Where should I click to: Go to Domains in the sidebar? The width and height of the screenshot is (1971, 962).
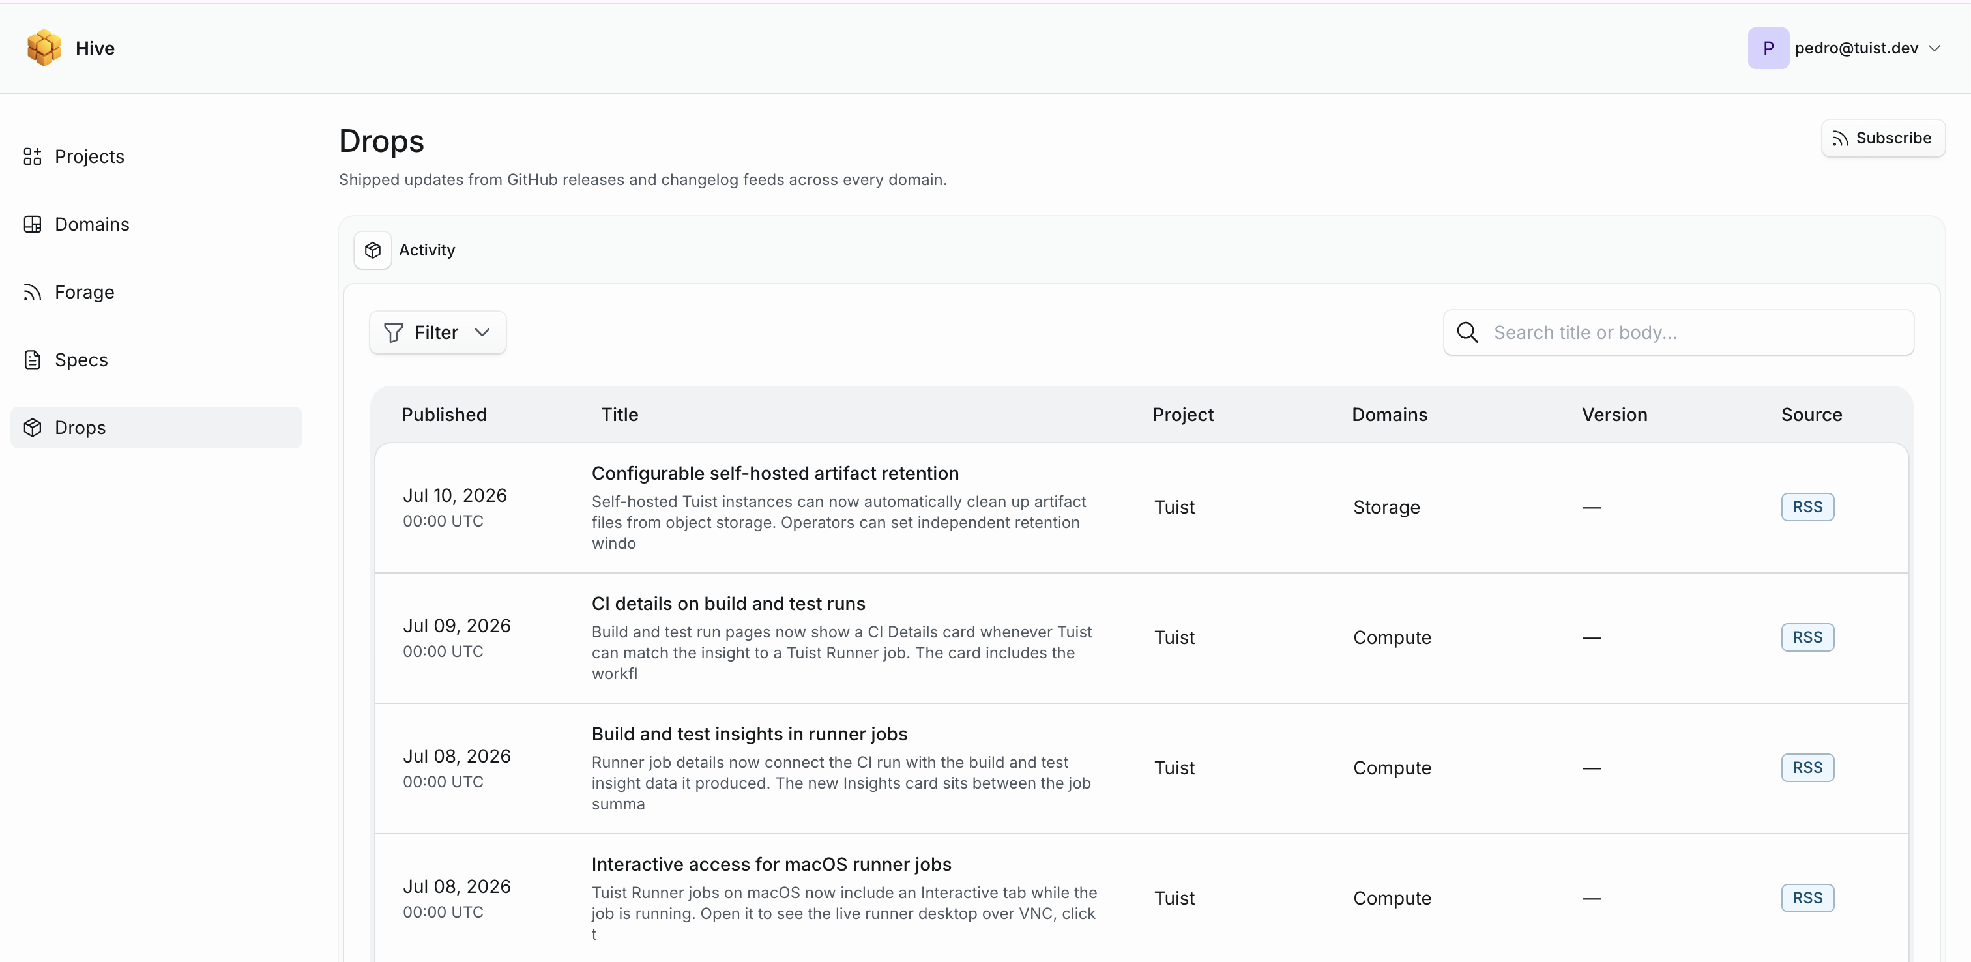coord(156,224)
